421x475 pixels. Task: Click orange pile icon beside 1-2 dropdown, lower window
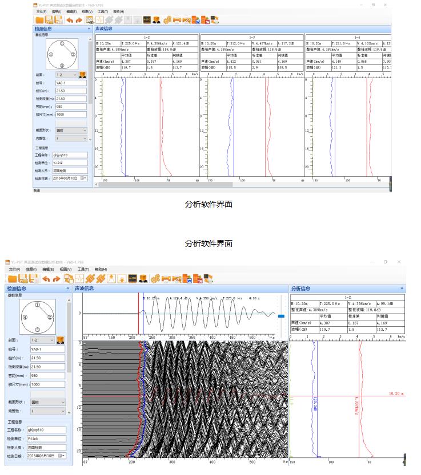click(x=61, y=340)
